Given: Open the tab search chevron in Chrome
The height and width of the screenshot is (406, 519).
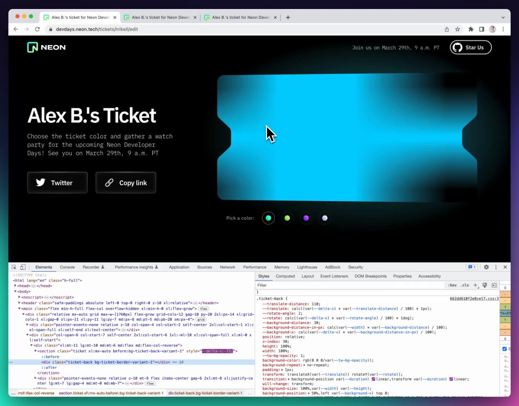Looking at the screenshot, I should (x=503, y=17).
